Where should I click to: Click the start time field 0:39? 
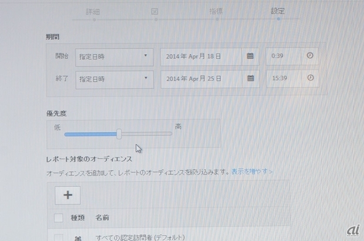click(x=284, y=56)
